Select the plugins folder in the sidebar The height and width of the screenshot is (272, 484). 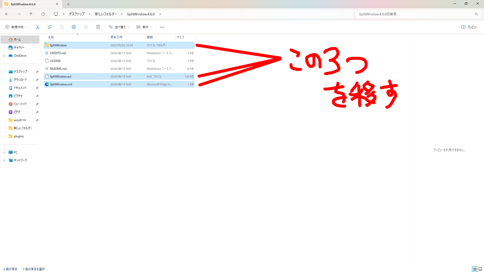18,136
